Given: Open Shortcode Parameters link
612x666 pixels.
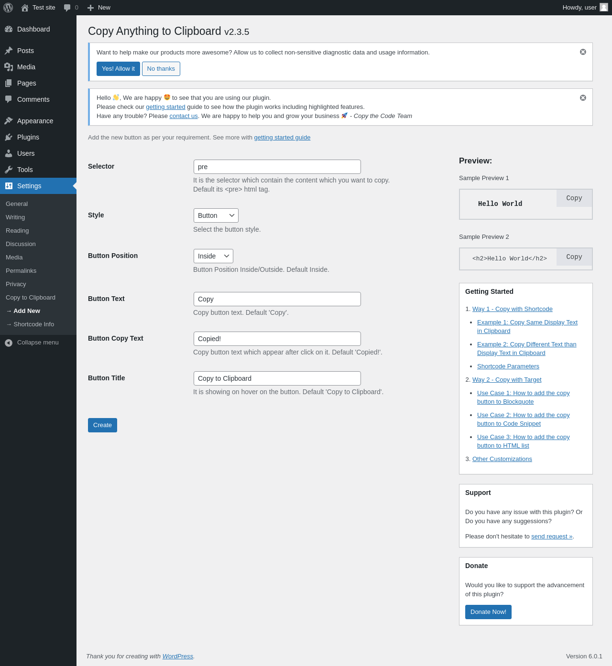Looking at the screenshot, I should (x=508, y=366).
